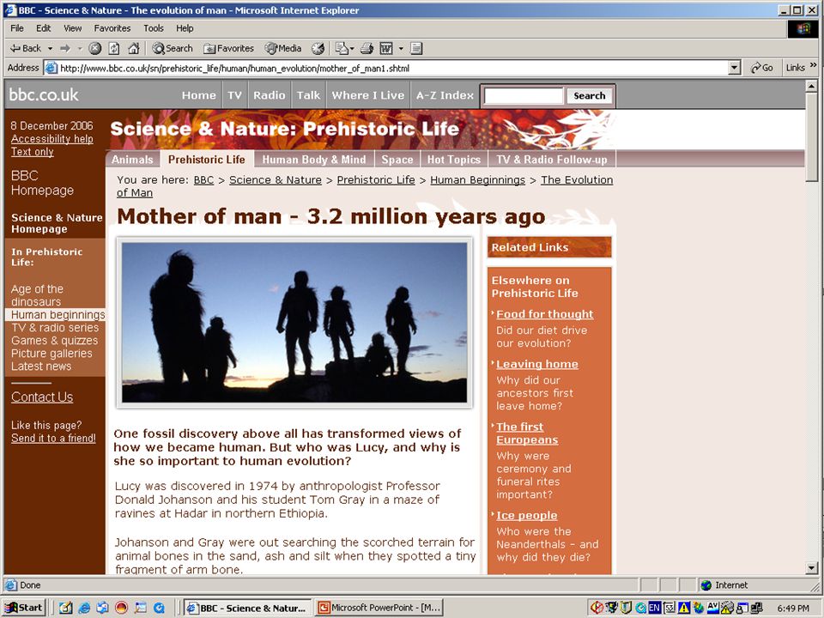This screenshot has width=824, height=618.
Task: Click the A-Z Index navigation link
Action: tap(445, 95)
